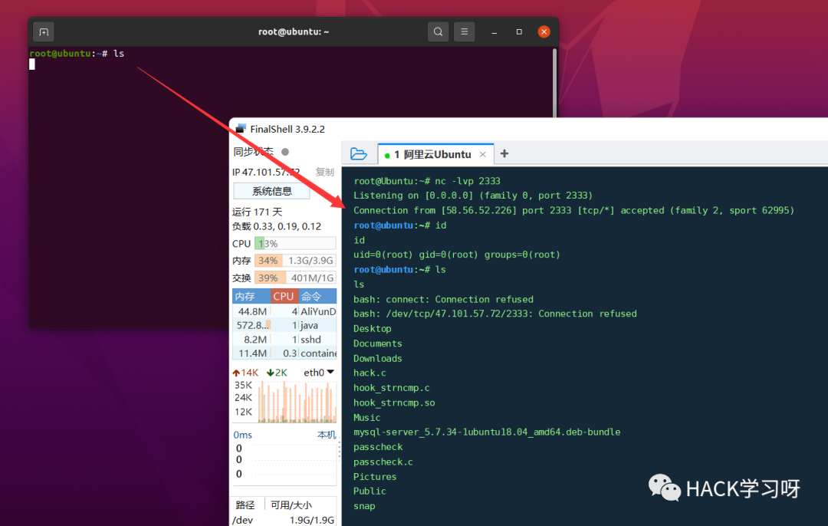The width and height of the screenshot is (828, 526).
Task: Click the uid=0(root) output line
Action: coord(457,255)
